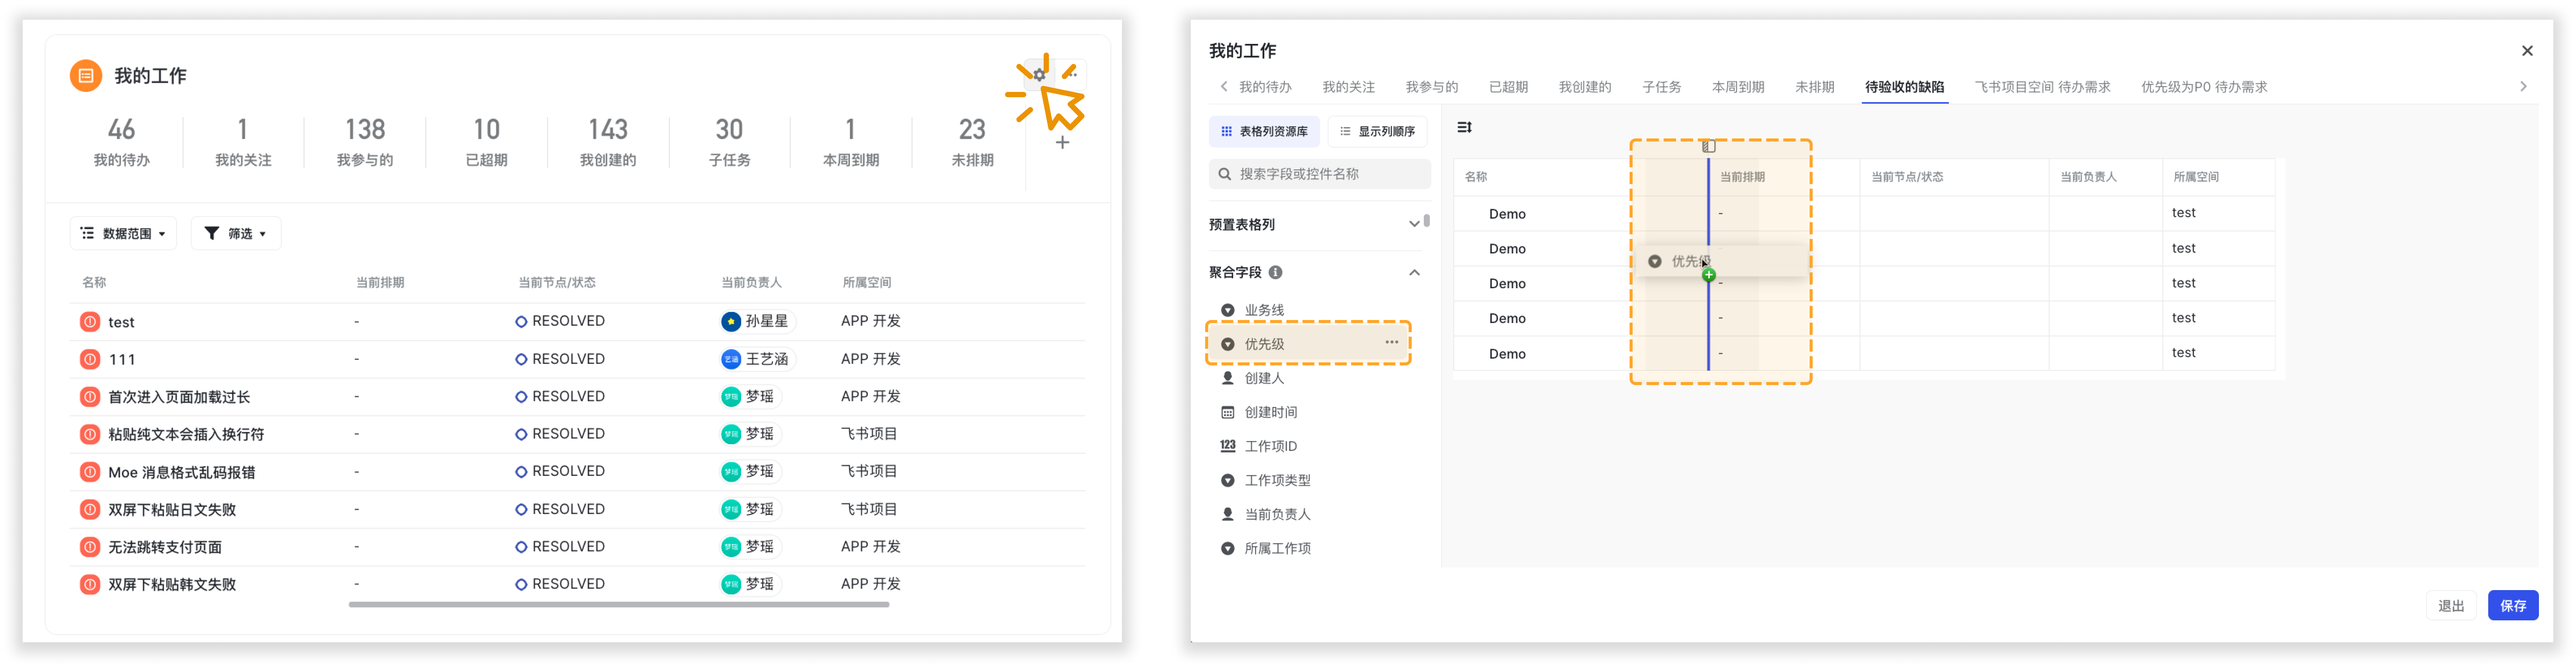
Task: Select the 我的关注 tab in the dialog
Action: (1348, 87)
